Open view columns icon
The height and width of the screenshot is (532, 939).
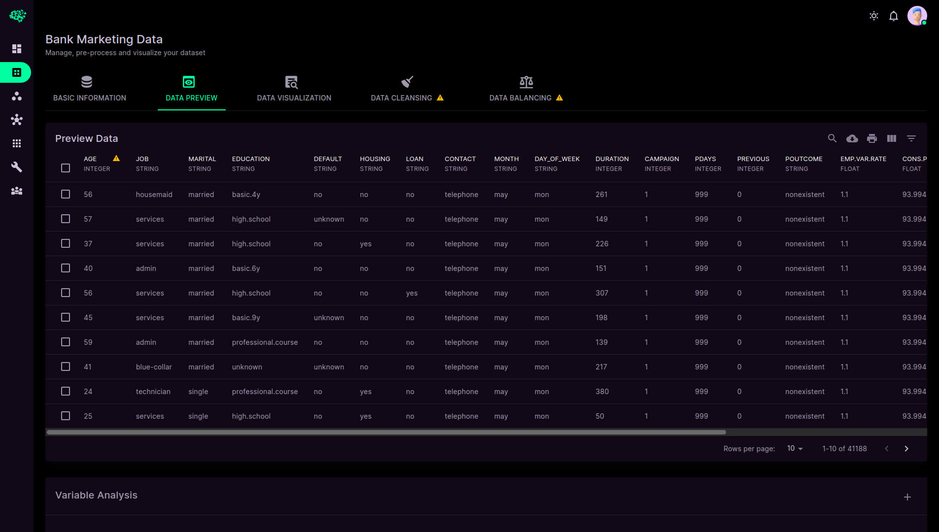(x=892, y=138)
